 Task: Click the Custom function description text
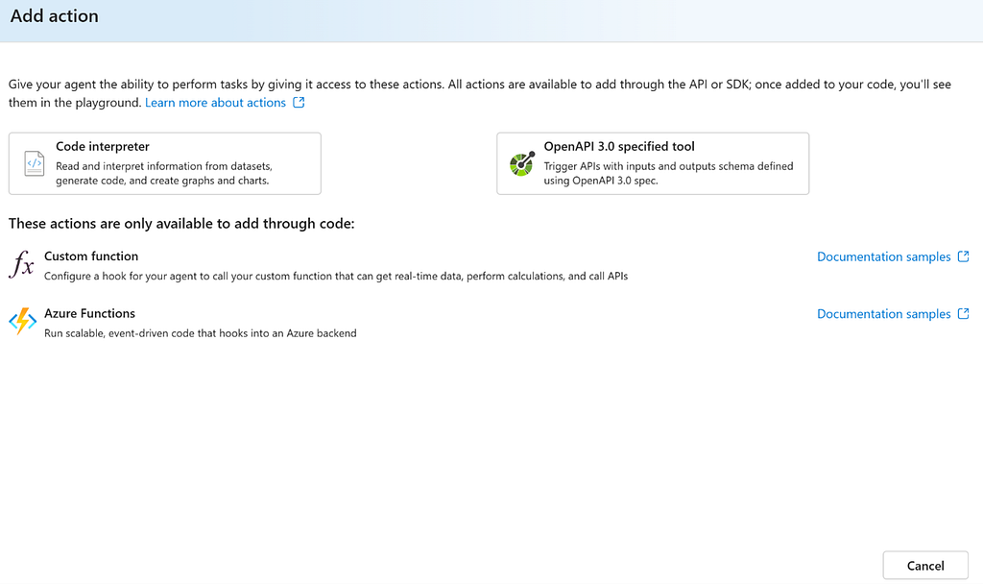pos(336,276)
